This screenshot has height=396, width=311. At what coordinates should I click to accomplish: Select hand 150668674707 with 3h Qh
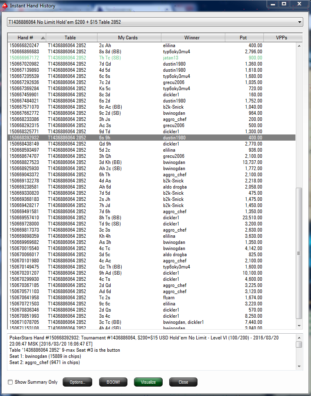pyautogui.click(x=152, y=156)
